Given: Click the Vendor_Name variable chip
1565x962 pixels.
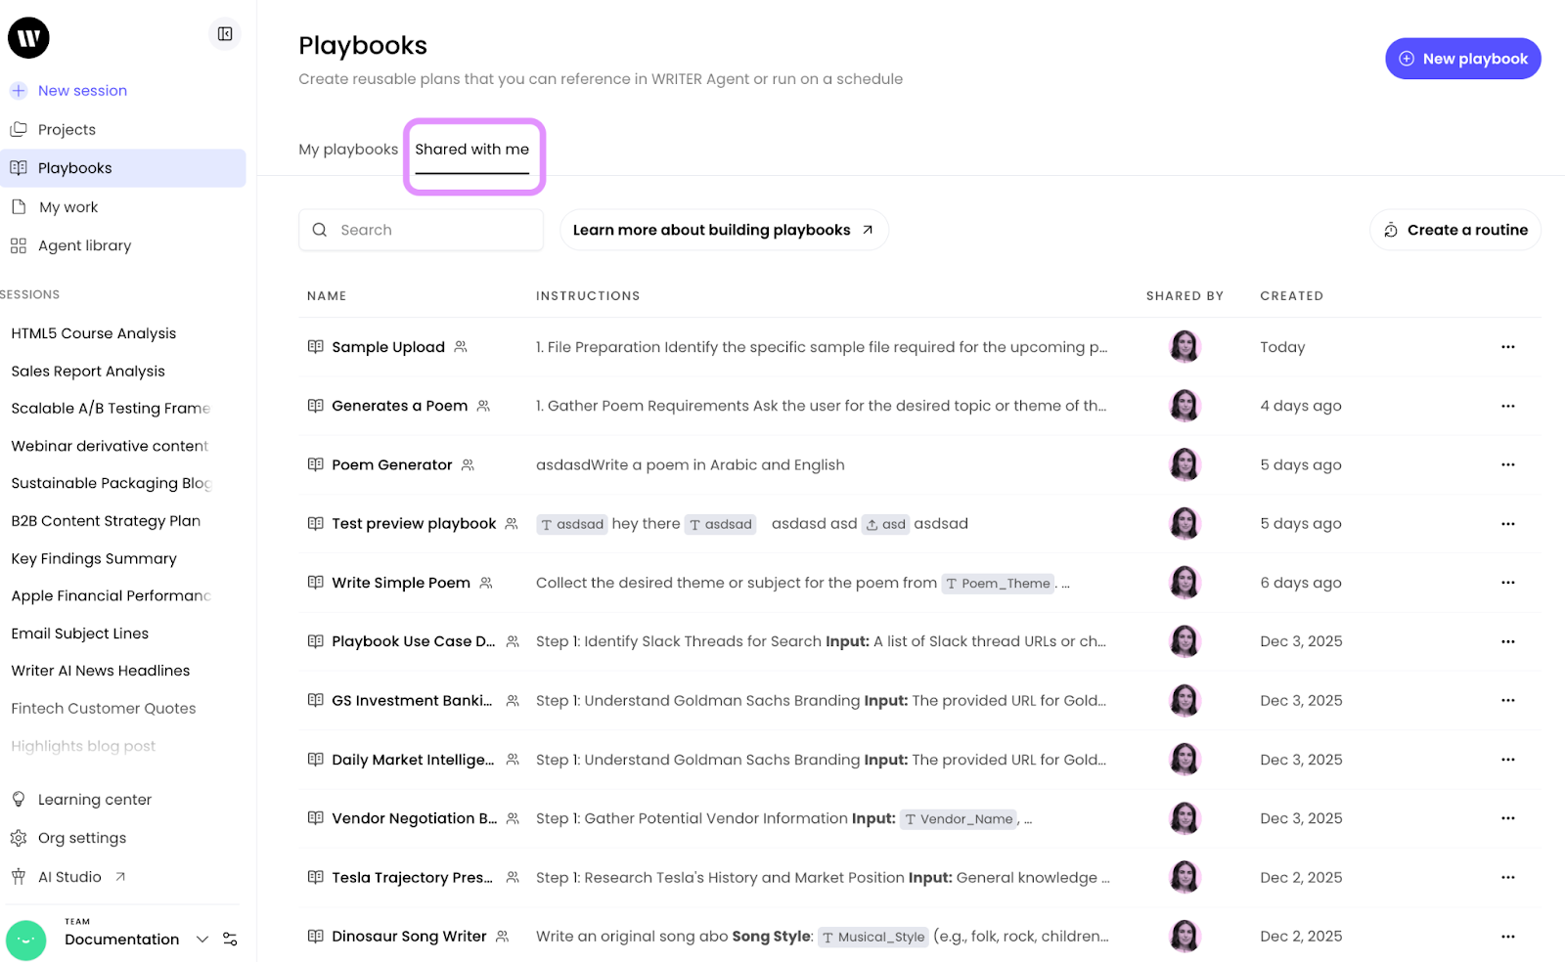Looking at the screenshot, I should pyautogui.click(x=959, y=819).
